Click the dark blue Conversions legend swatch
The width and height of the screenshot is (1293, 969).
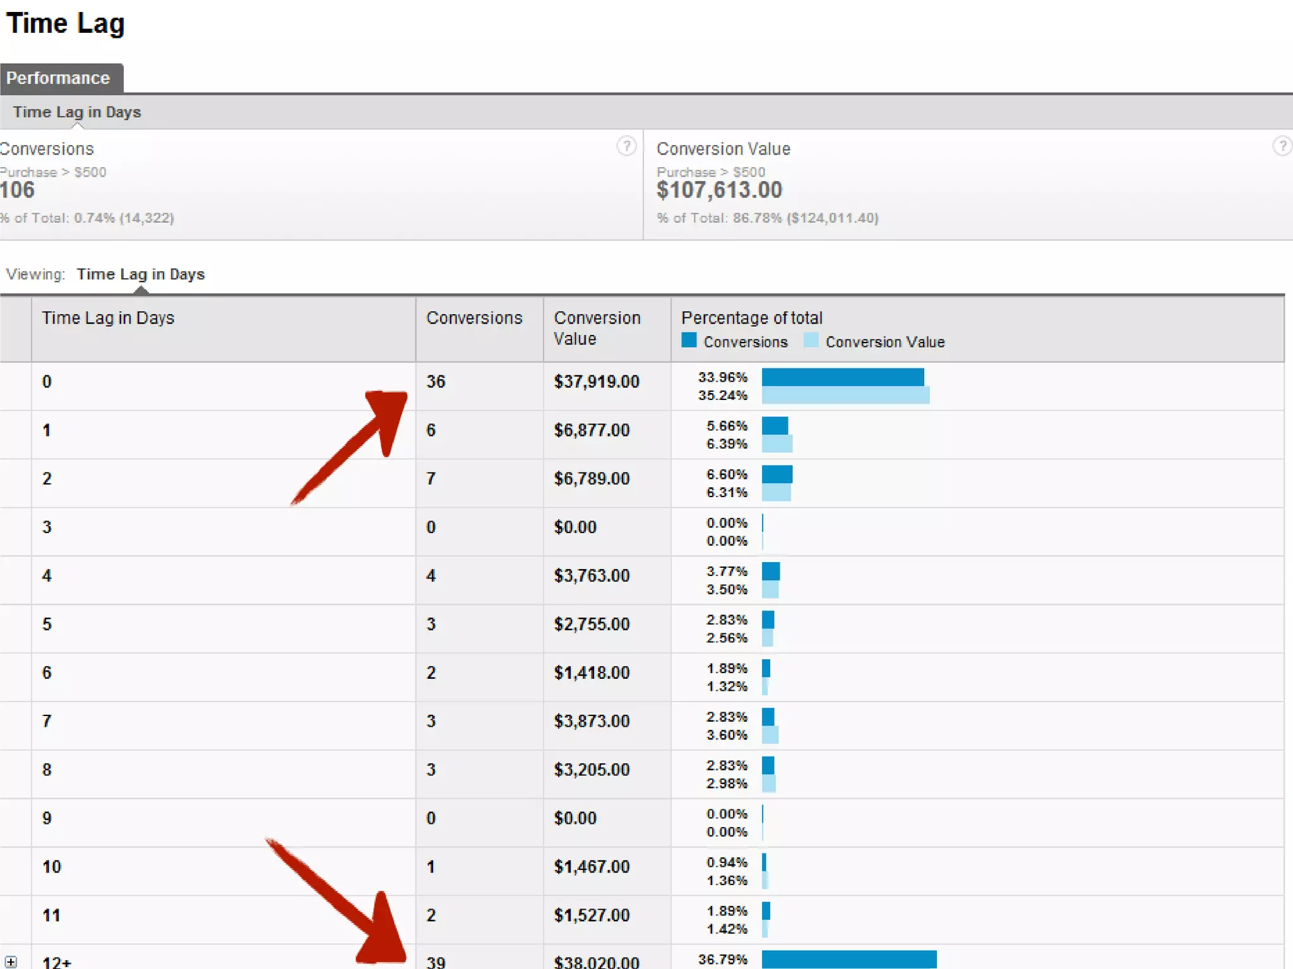[x=689, y=341]
